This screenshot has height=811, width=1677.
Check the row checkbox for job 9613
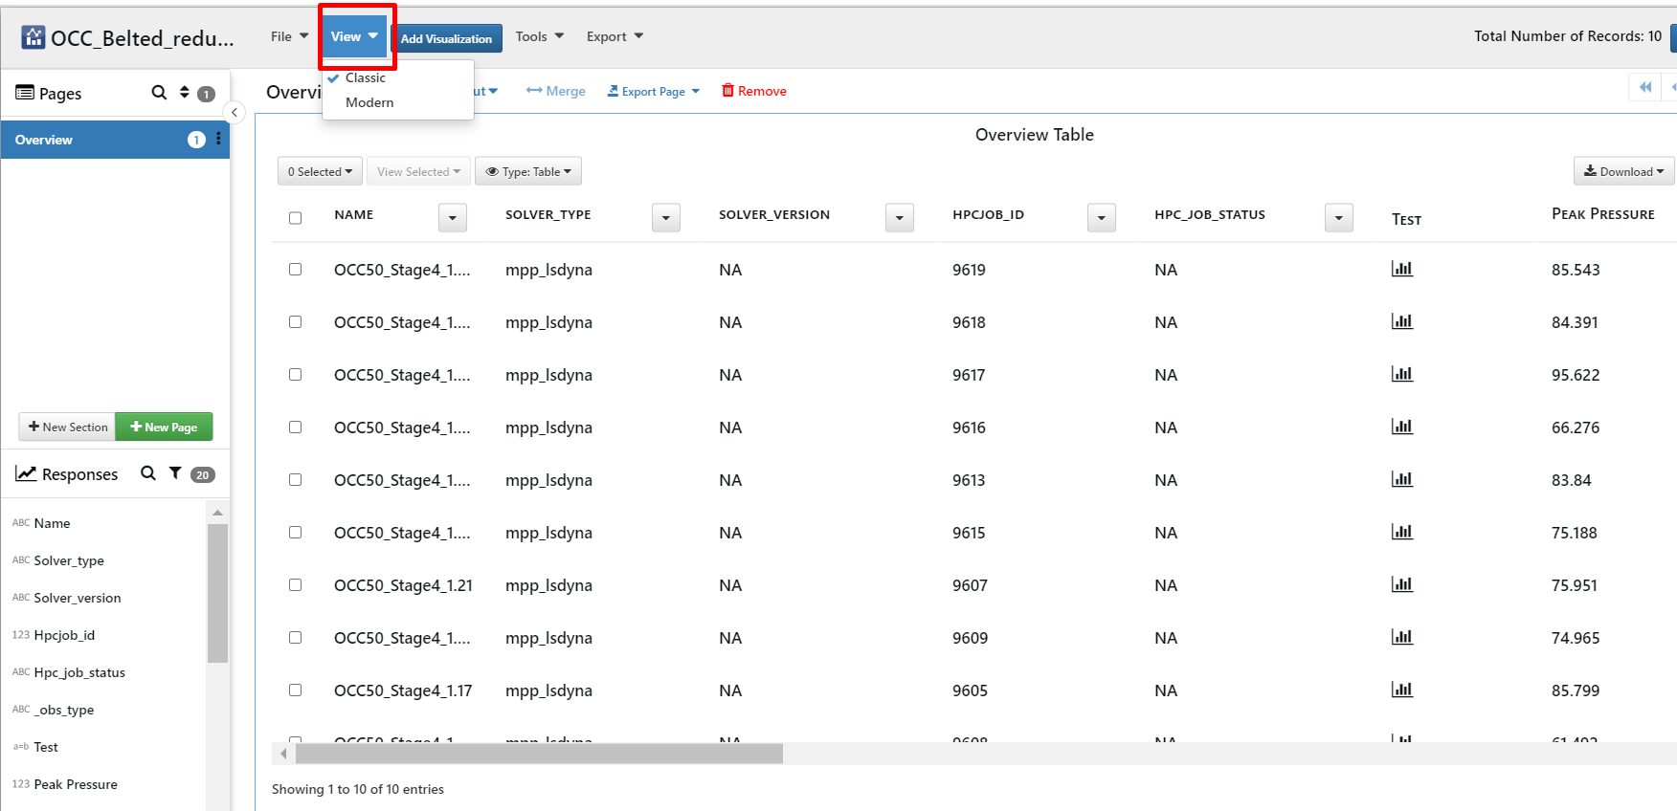tap(296, 480)
